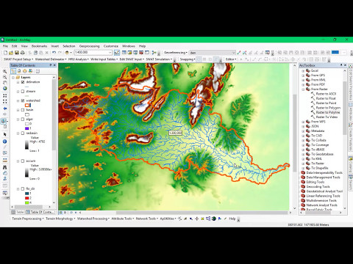List layers by source

(x=19, y=71)
